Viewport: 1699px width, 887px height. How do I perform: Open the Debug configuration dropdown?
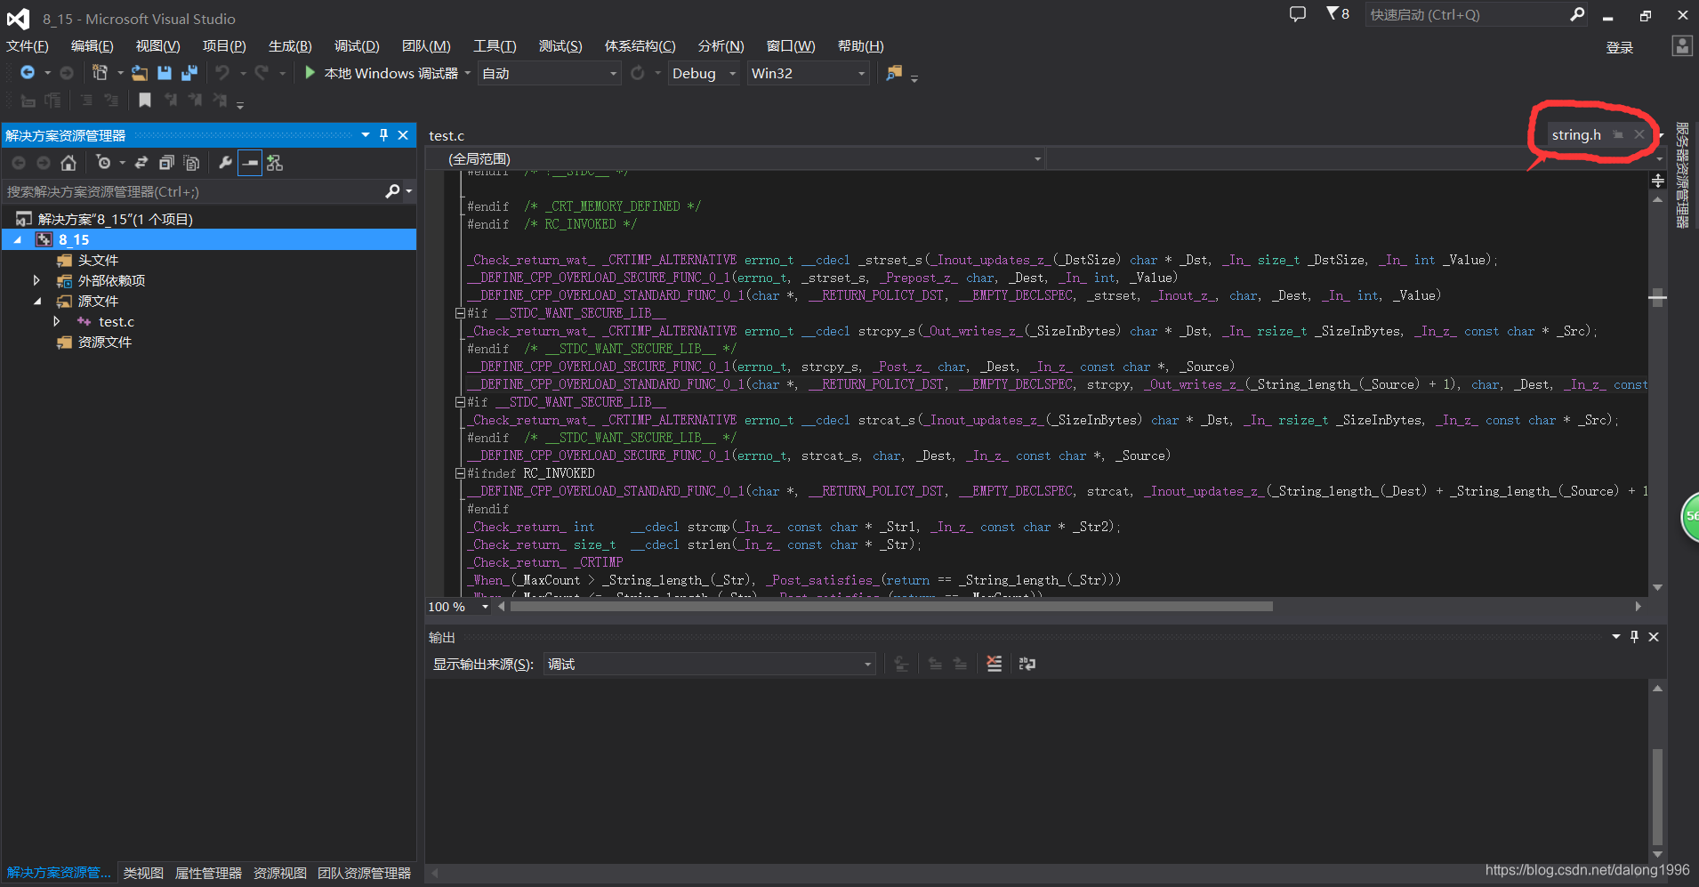tap(705, 73)
